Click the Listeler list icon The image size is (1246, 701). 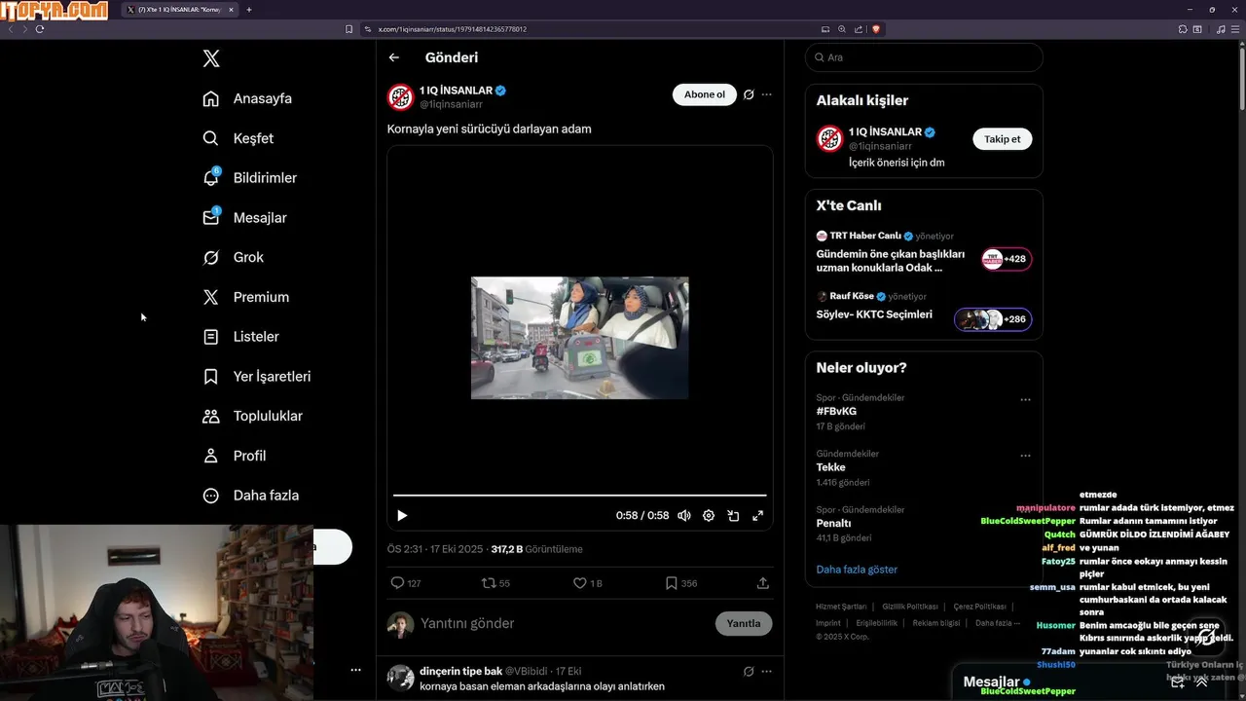tap(210, 337)
